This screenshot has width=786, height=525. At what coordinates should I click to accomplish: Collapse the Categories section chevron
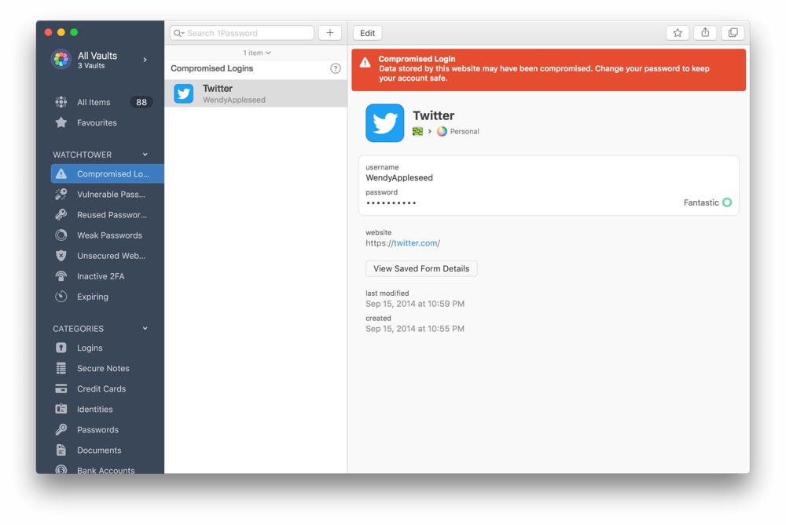[x=145, y=328]
